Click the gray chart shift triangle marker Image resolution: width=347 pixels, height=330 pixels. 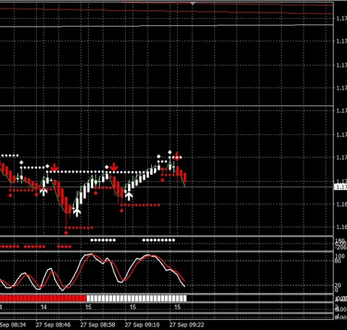point(192,4)
